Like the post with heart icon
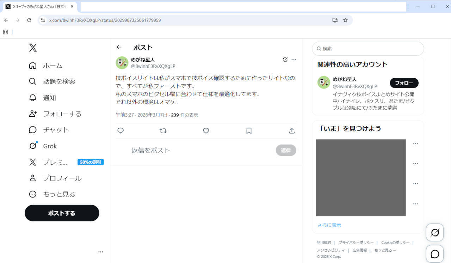451x263 pixels. click(x=206, y=131)
